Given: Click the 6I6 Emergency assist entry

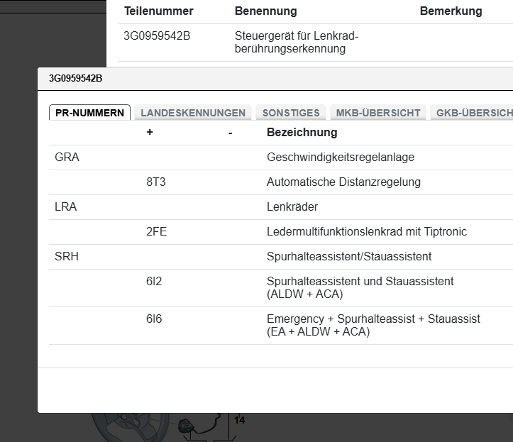Looking at the screenshot, I should pyautogui.click(x=154, y=319).
